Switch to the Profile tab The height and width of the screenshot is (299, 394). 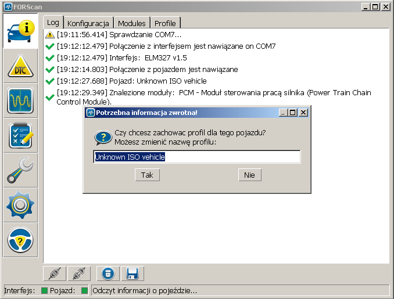click(165, 23)
